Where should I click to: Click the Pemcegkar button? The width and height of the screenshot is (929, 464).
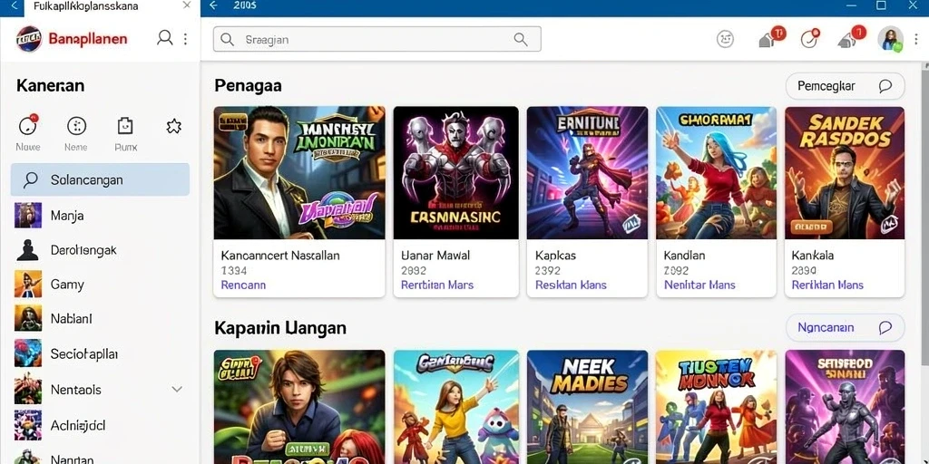point(845,86)
